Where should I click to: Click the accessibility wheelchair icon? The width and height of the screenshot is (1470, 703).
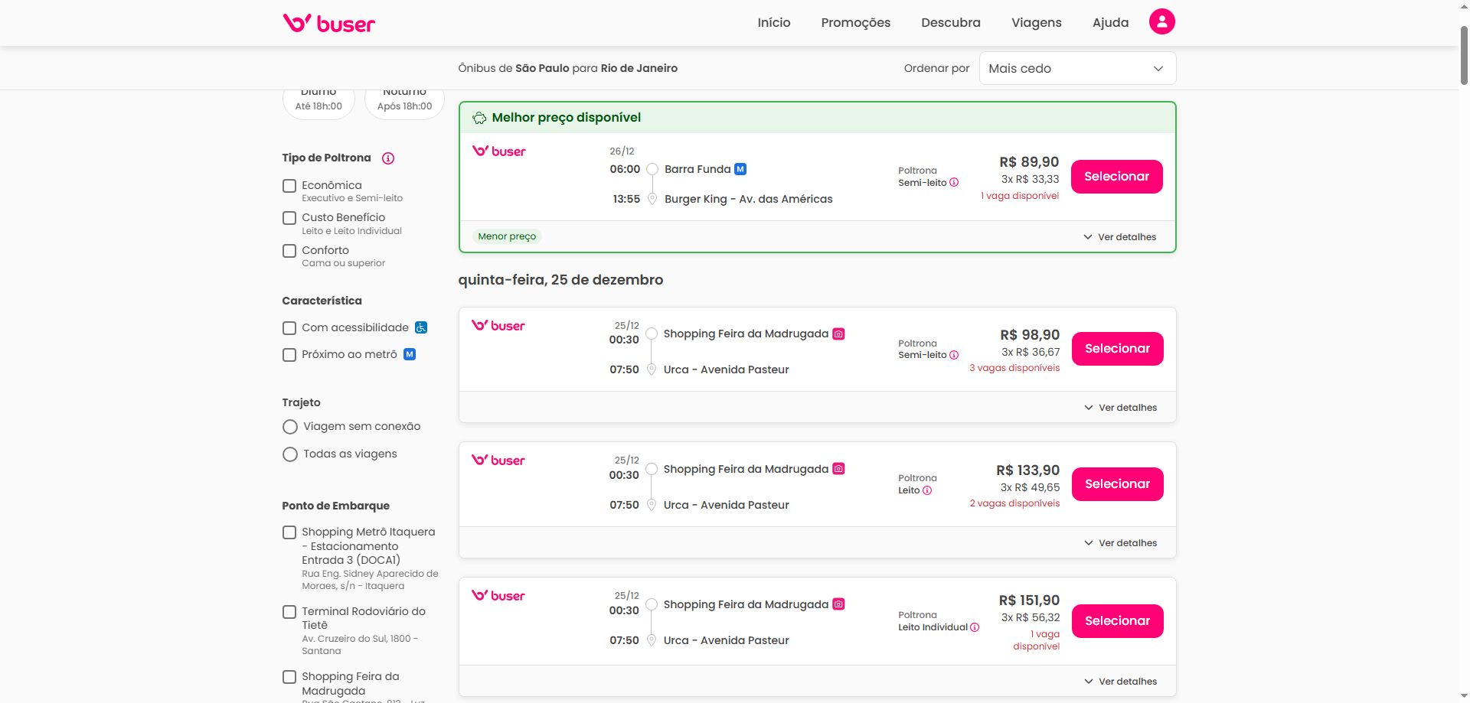pos(421,327)
